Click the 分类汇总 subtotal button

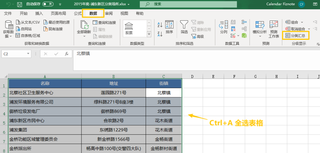[296, 35]
